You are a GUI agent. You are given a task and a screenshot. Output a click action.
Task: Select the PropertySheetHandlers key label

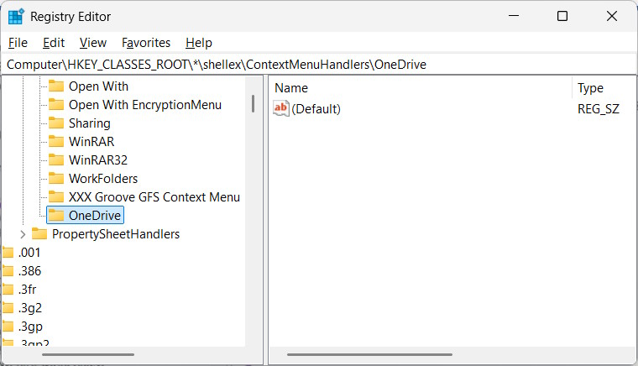coord(116,234)
